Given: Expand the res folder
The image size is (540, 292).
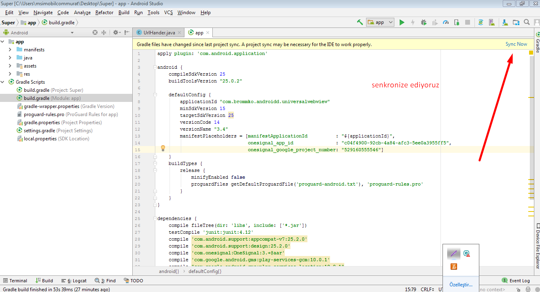Looking at the screenshot, I should 10,74.
